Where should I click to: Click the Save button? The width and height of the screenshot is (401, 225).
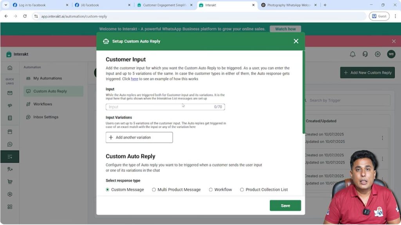[x=285, y=205]
